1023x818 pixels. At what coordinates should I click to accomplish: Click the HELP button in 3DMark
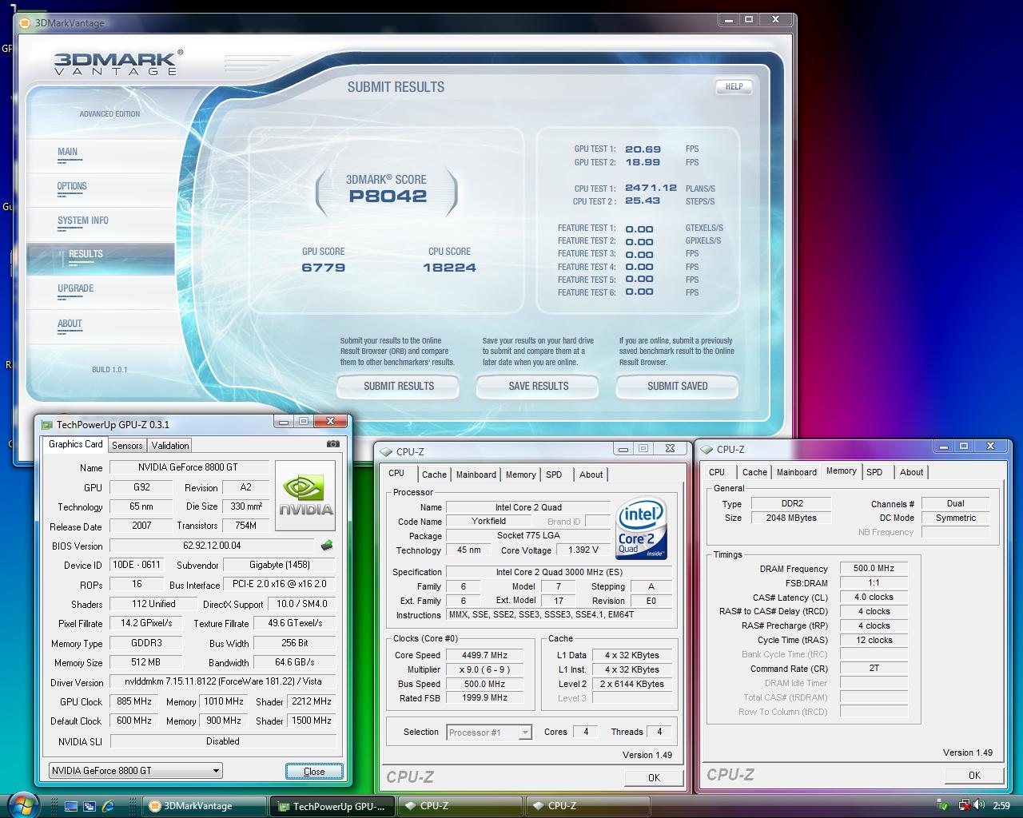pyautogui.click(x=734, y=86)
